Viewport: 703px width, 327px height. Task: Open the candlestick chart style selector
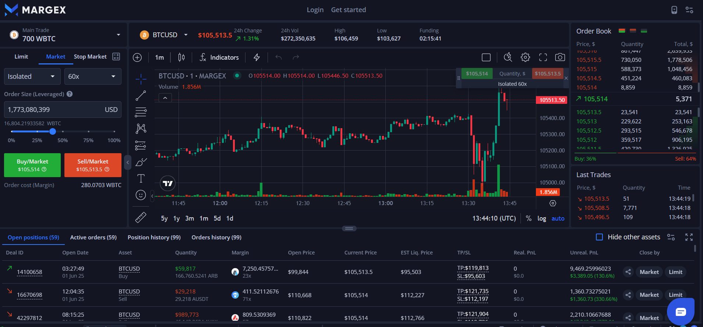tap(181, 57)
